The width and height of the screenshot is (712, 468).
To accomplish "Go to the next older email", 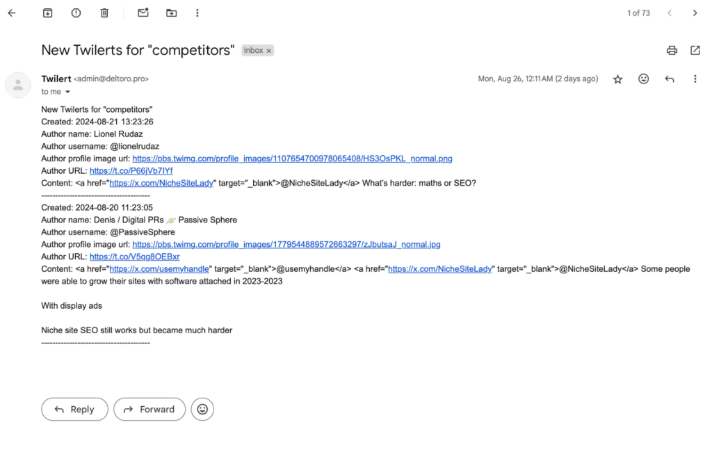I will coord(695,13).
